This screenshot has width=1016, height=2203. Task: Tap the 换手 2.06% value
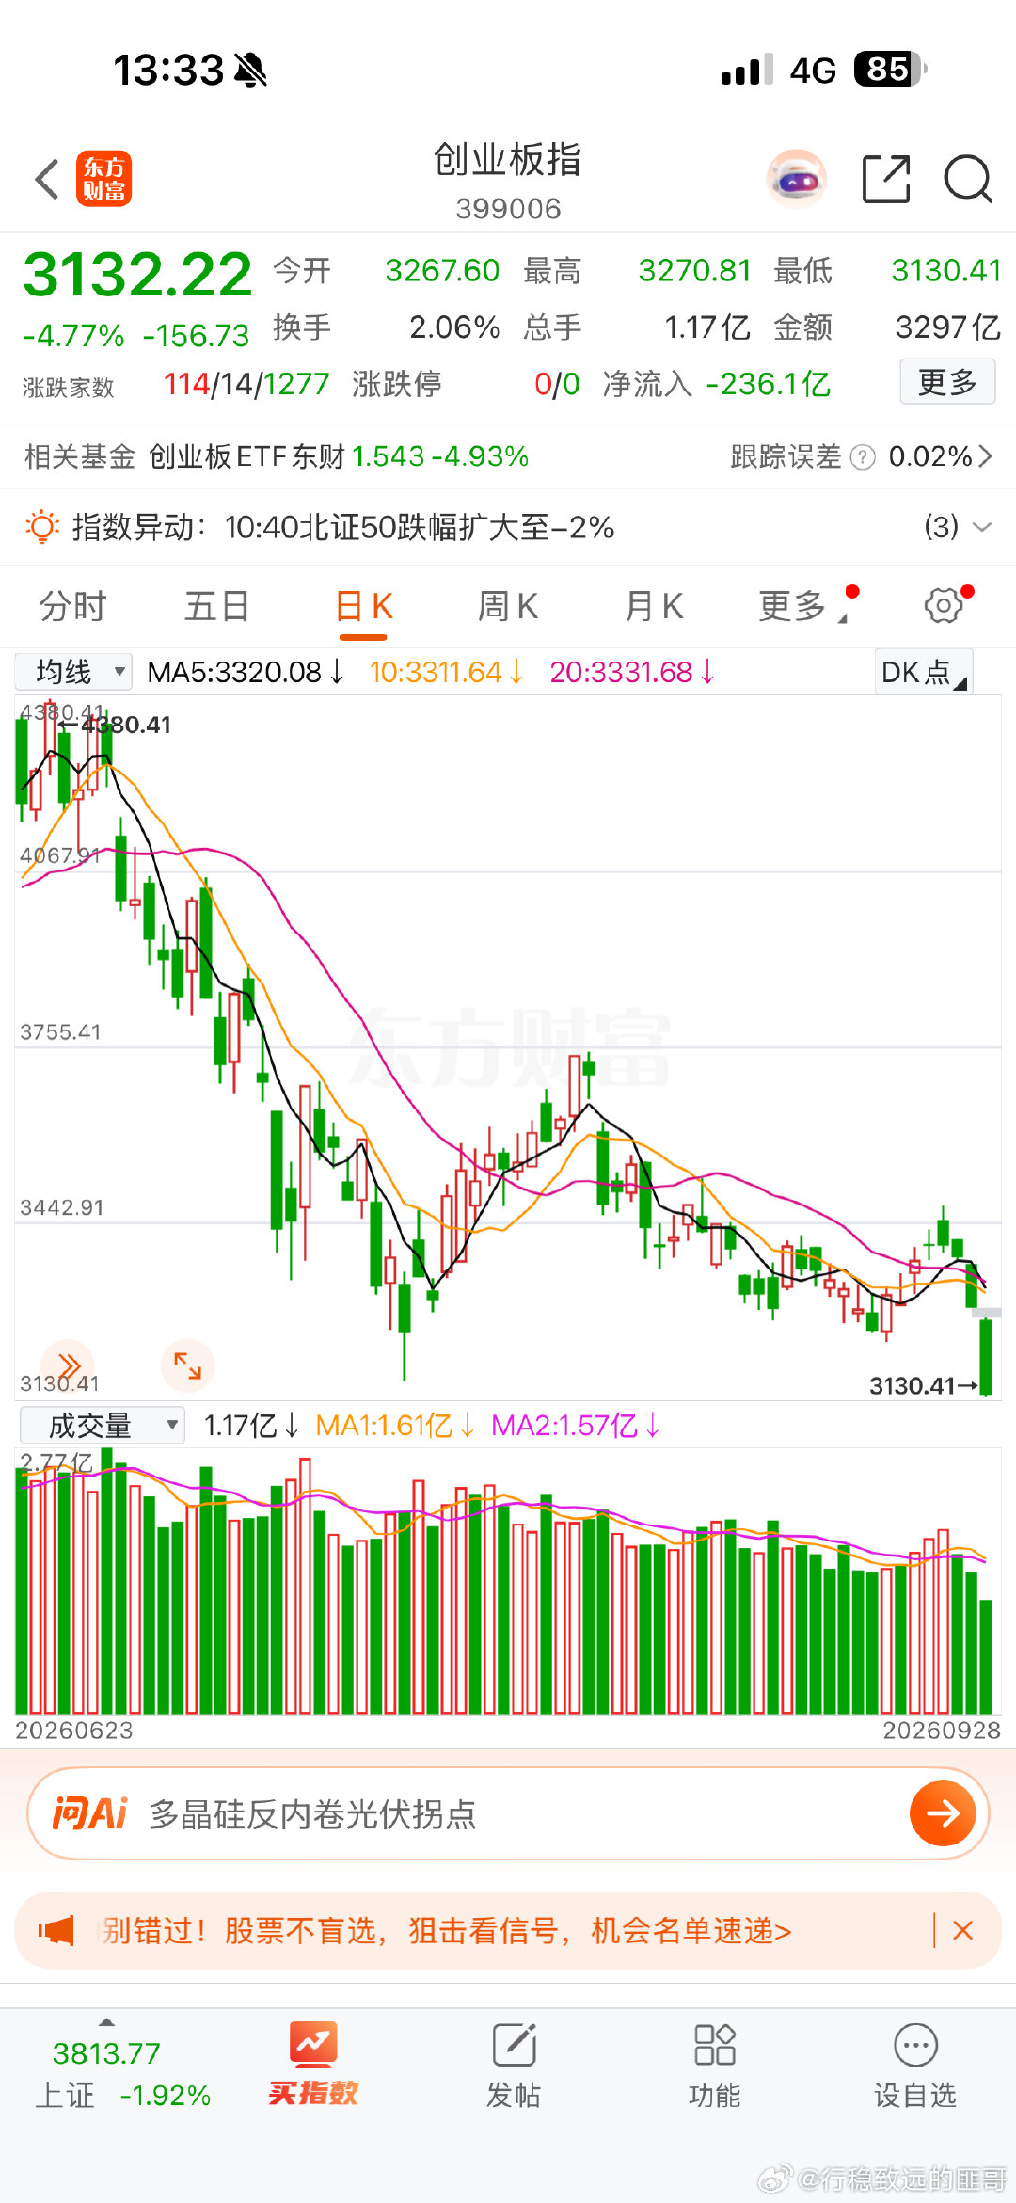coord(454,327)
